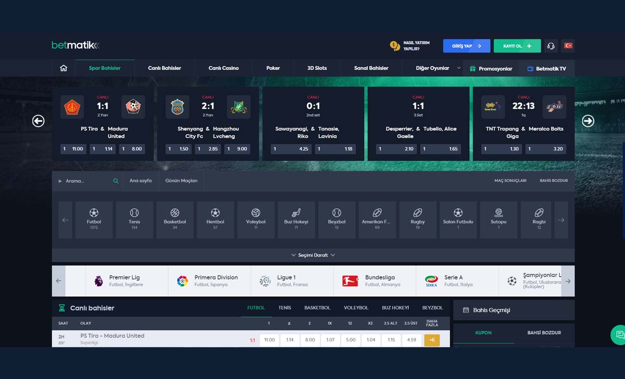
Task: Open MAÇ SONUÇLARI results link
Action: pos(510,181)
